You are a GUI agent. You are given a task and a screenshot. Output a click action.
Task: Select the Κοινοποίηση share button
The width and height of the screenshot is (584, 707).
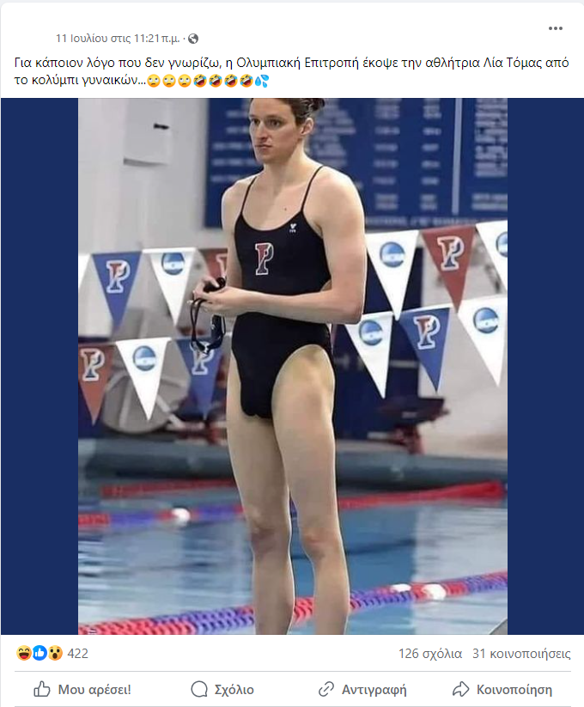502,690
